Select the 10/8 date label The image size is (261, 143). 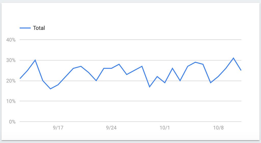[x=218, y=128]
